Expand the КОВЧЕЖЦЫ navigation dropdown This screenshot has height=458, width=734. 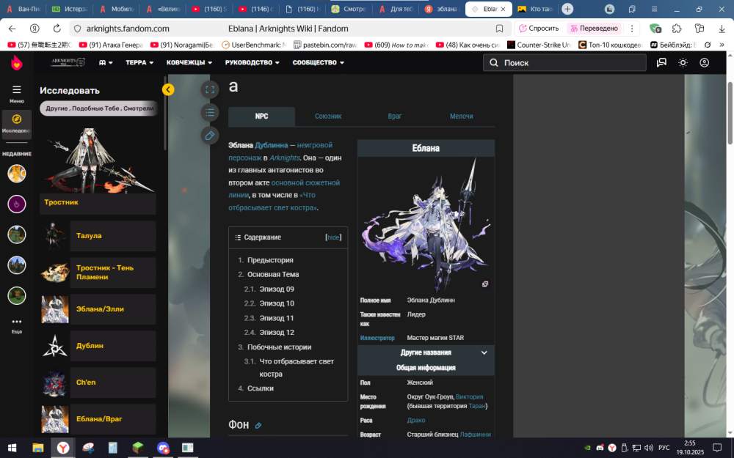click(189, 62)
